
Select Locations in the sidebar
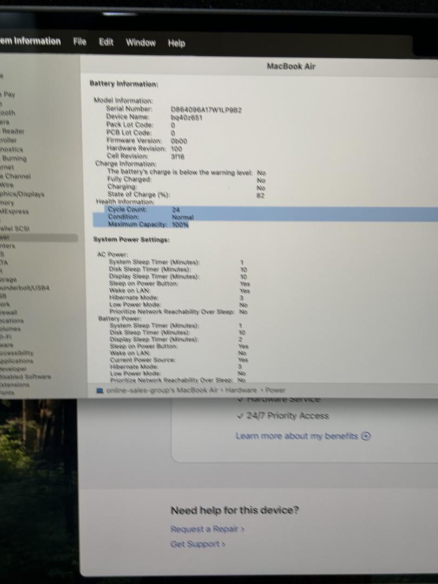click(12, 320)
